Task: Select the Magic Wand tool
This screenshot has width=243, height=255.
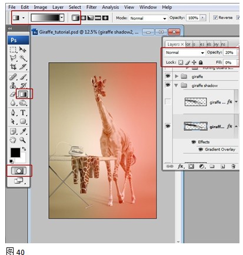Action: pos(23,58)
